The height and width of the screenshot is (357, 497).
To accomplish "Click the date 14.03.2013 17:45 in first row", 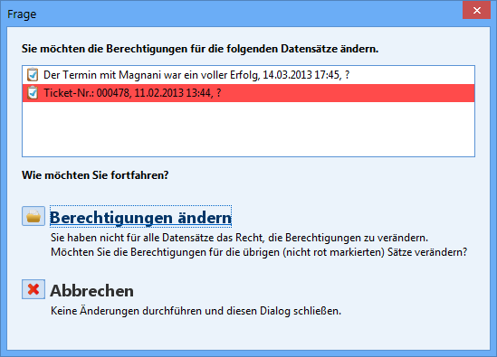I will click(x=301, y=75).
